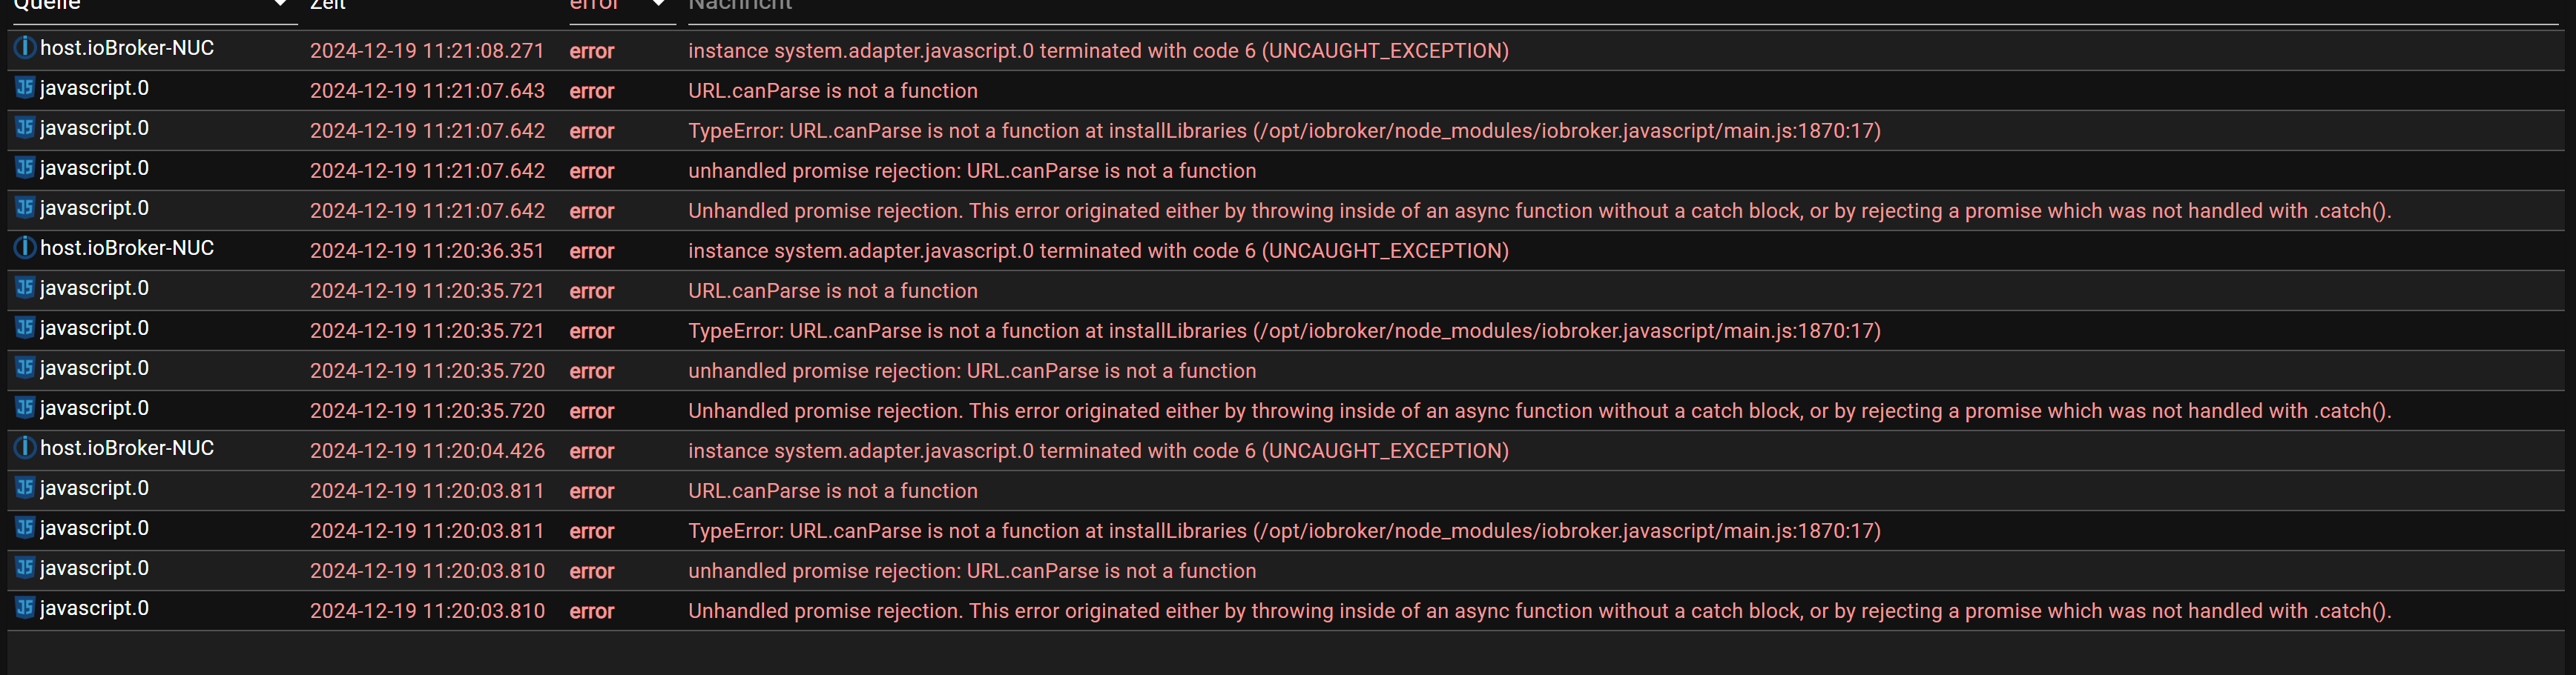Click the JavaScript icon on the 11:20:35.720 'unhandled promise rejection: URL.canParse' row
Viewport: 2576px width, 675px height.
click(x=25, y=368)
